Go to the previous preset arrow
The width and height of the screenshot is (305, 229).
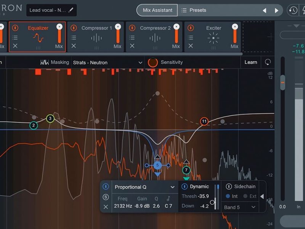coord(264,10)
